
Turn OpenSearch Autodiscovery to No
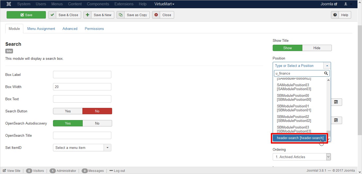(x=97, y=123)
